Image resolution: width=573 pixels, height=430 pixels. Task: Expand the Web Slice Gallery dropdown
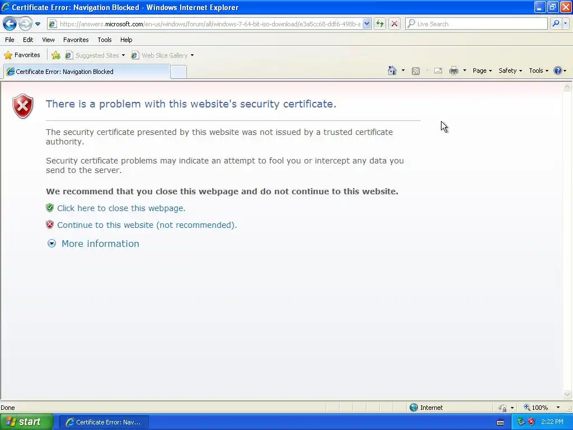pos(192,55)
